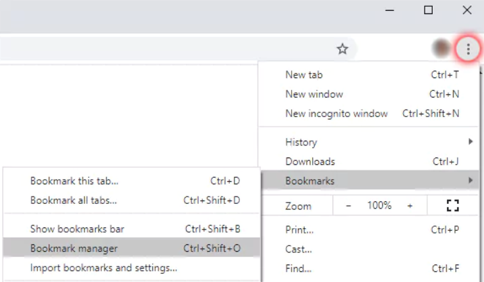The width and height of the screenshot is (484, 282).
Task: Maximize the Chrome window
Action: [428, 11]
